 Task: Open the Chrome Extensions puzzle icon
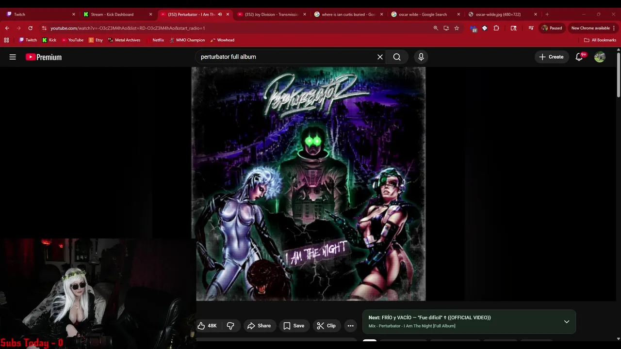pos(496,28)
